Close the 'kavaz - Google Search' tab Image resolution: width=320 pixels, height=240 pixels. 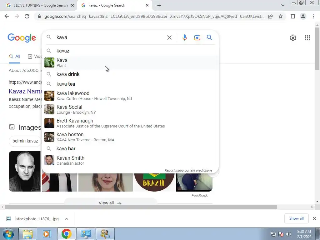pyautogui.click(x=147, y=5)
